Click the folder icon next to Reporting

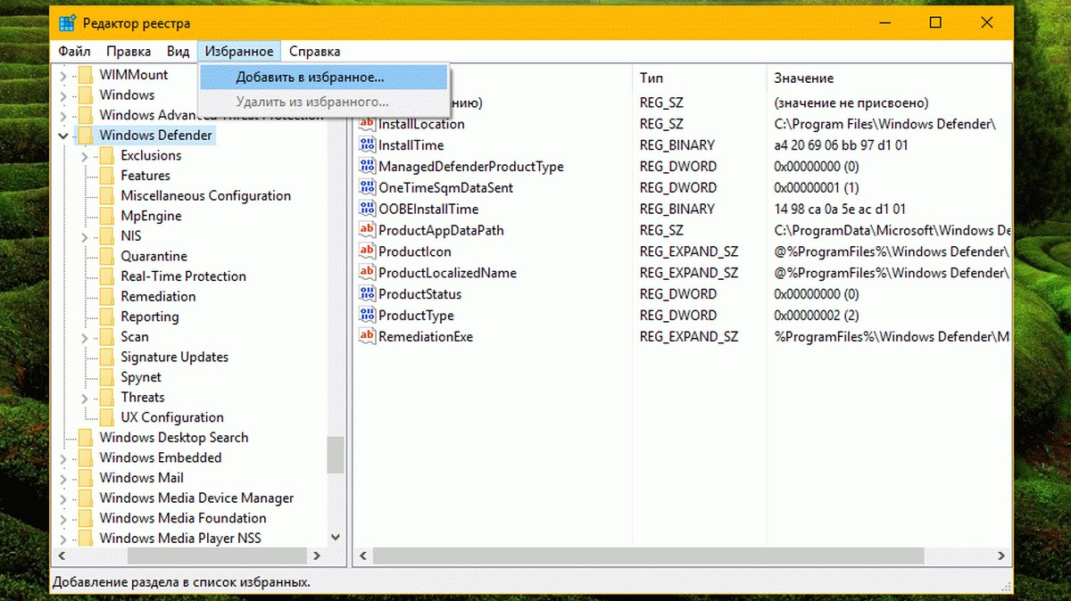pos(107,317)
